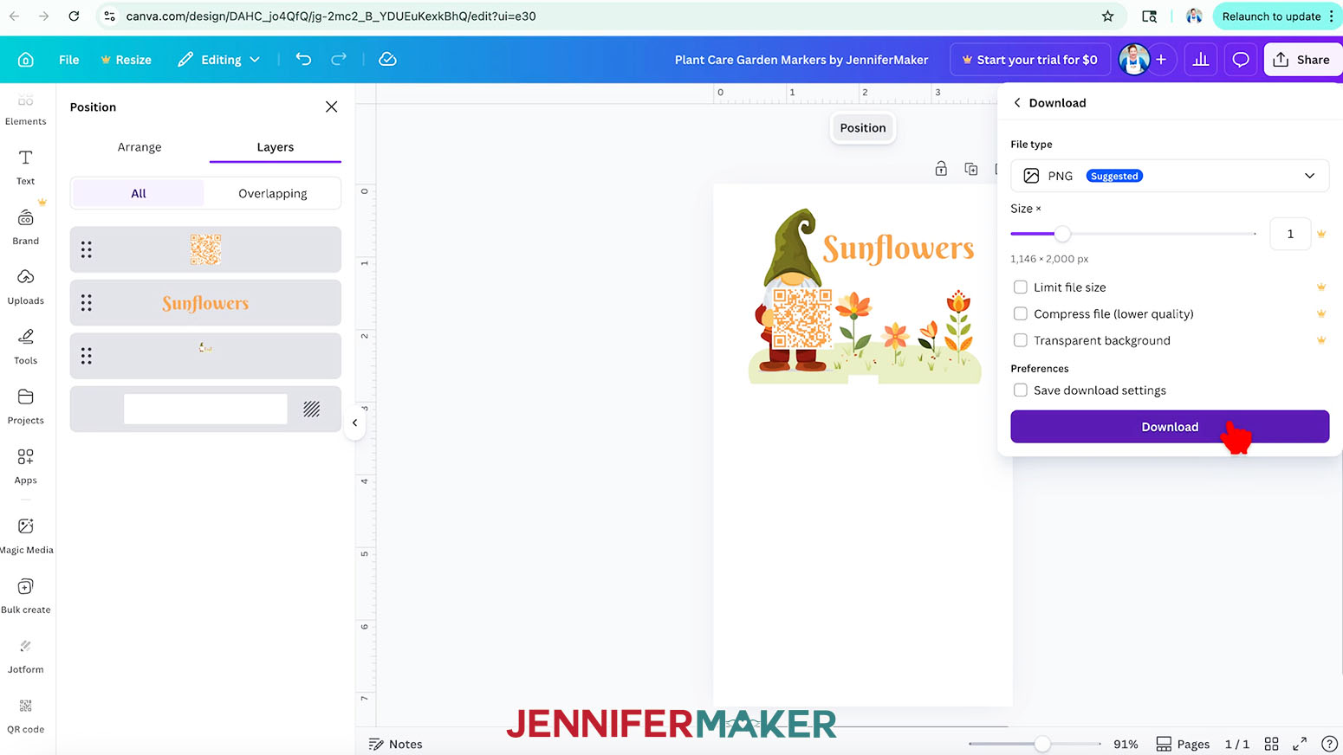Enable Transparent background checkbox

pyautogui.click(x=1021, y=340)
